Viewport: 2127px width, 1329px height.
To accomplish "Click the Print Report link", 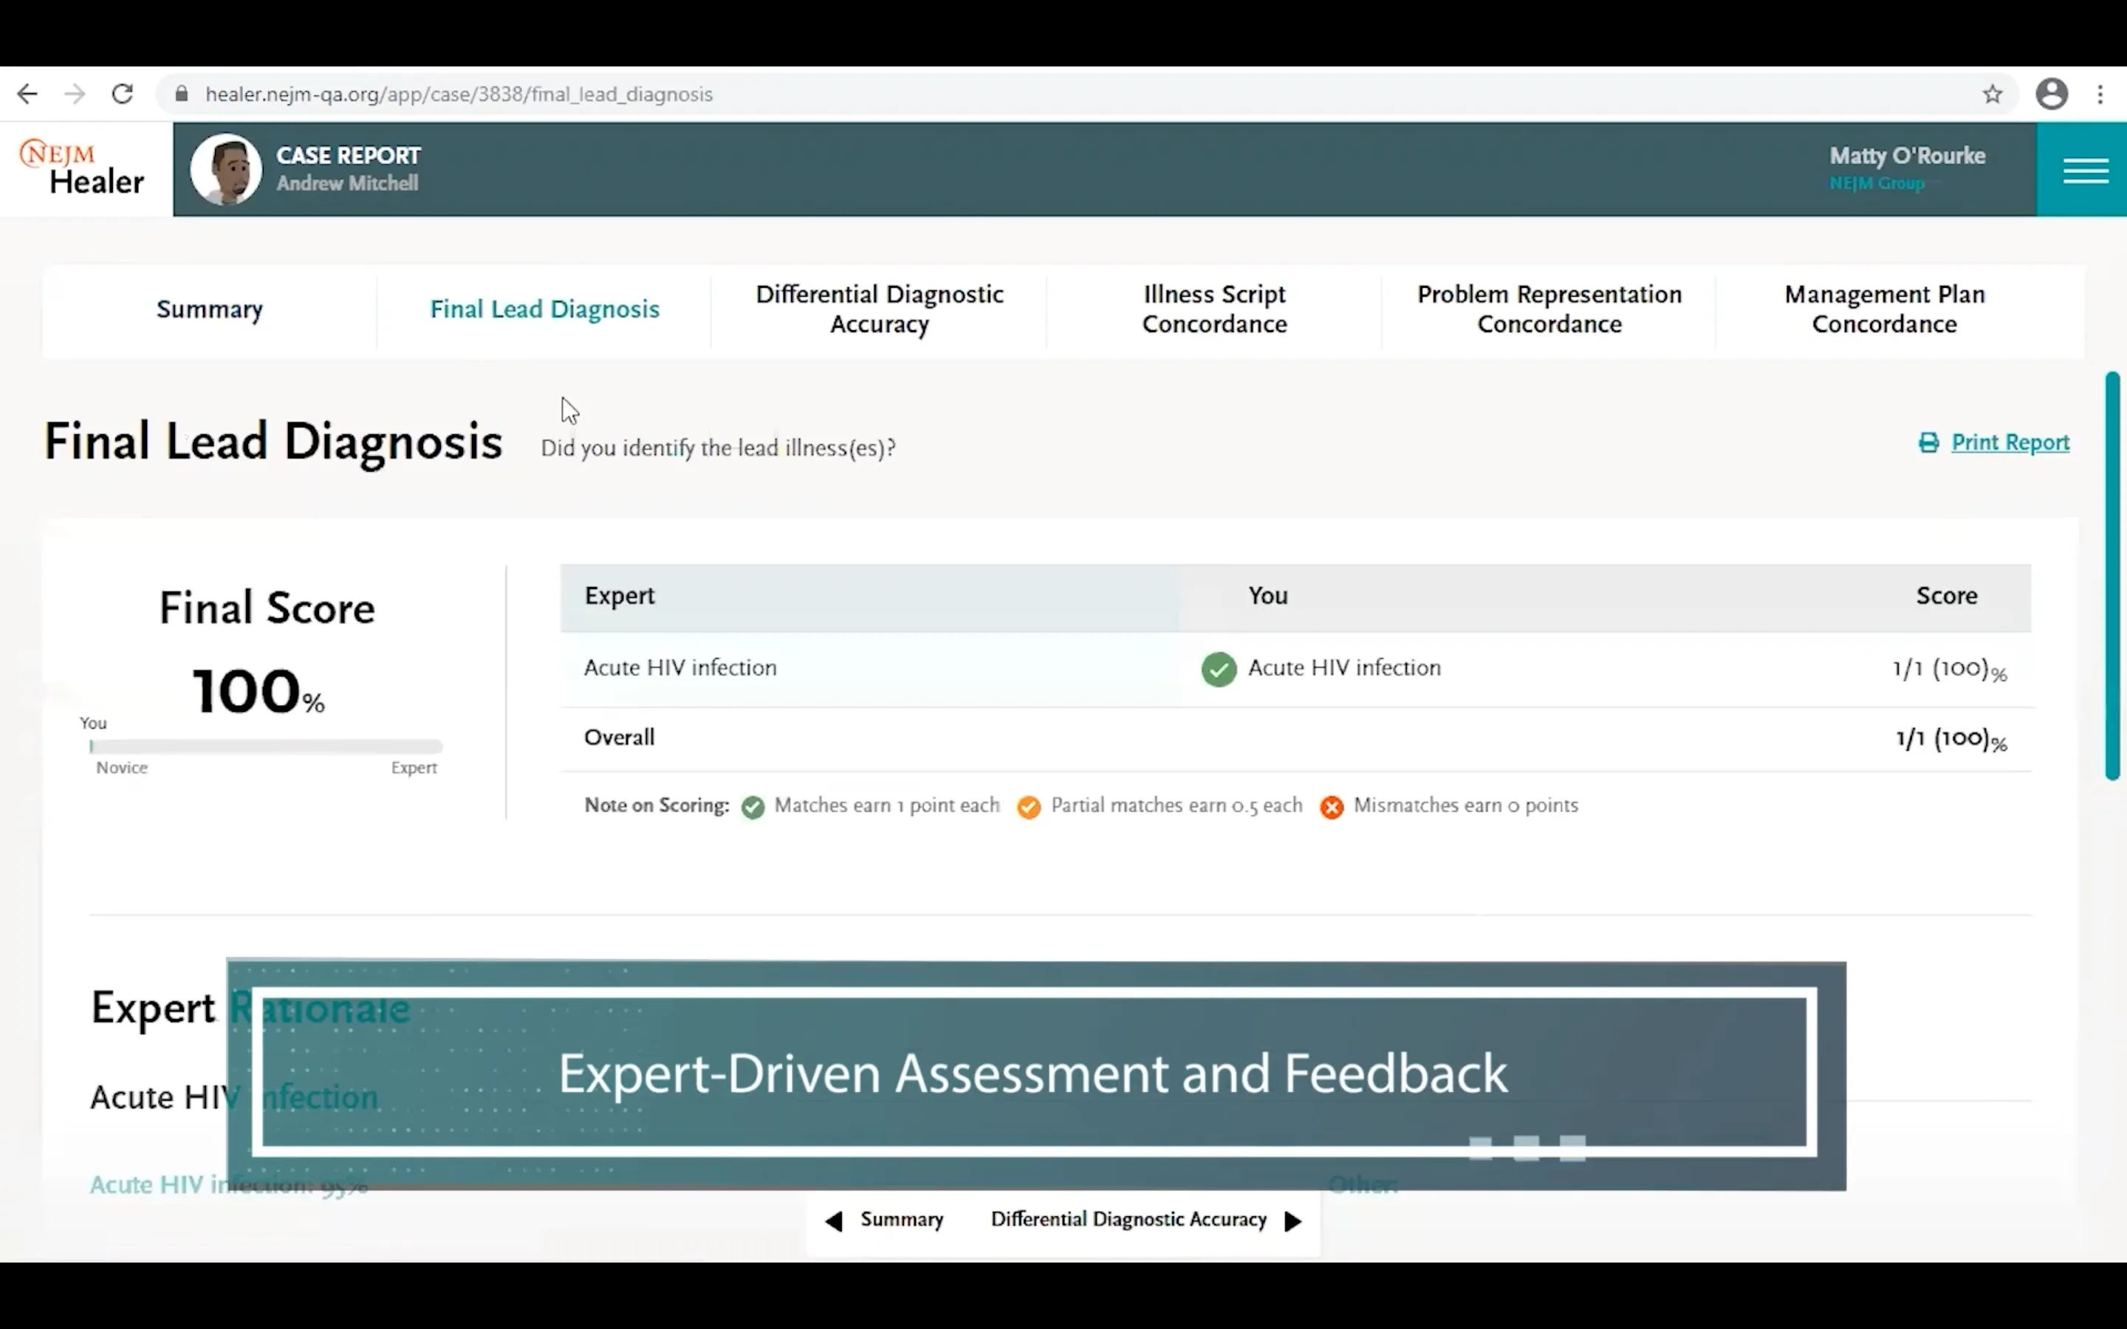I will click(2010, 442).
